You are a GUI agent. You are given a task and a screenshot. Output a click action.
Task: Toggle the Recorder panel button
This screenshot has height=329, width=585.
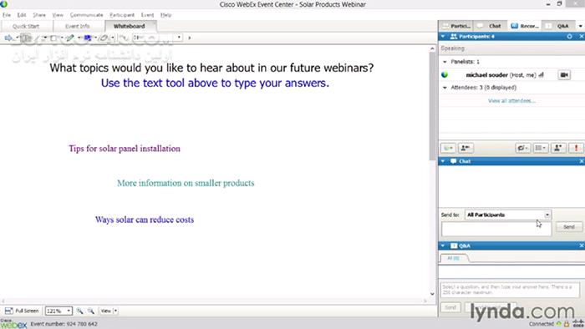pos(525,26)
